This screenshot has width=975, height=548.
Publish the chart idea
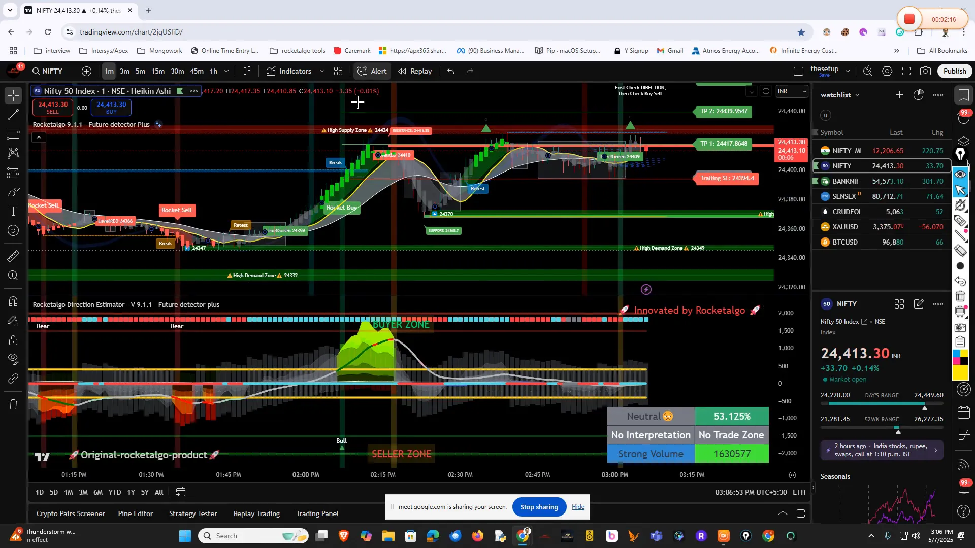(954, 71)
